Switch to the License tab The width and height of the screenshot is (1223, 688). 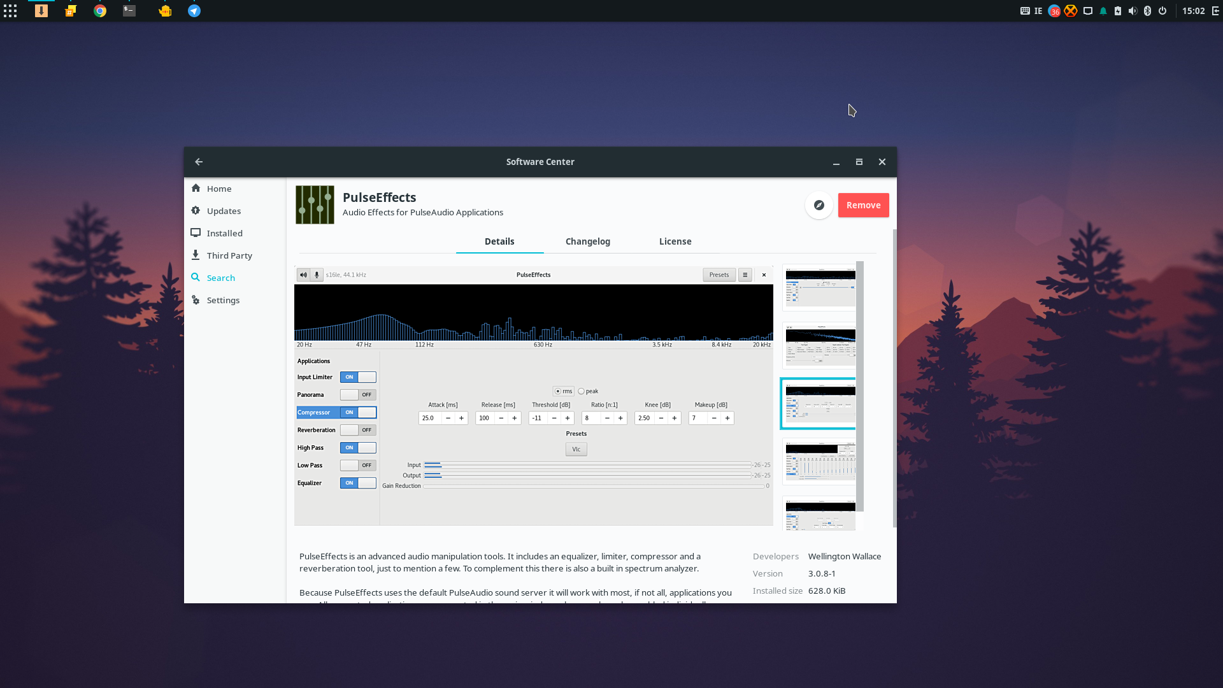coord(675,241)
